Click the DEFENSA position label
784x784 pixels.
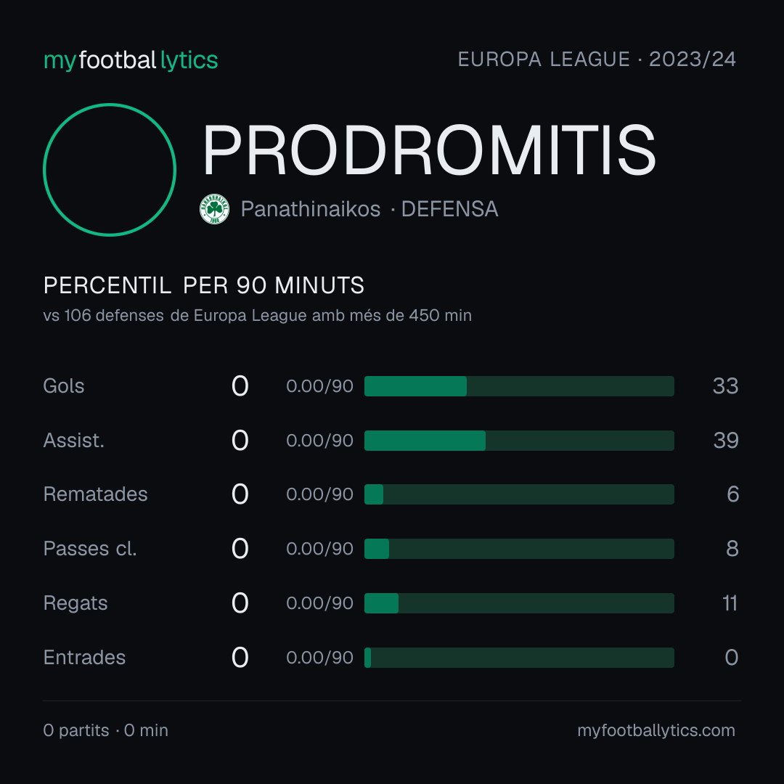coord(449,209)
